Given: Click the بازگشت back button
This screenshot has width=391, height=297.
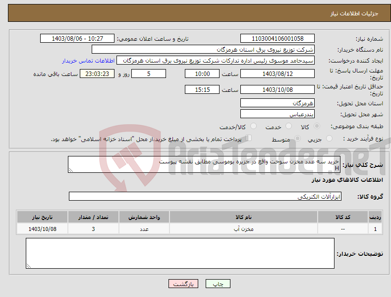Looking at the screenshot, I should (183, 284).
